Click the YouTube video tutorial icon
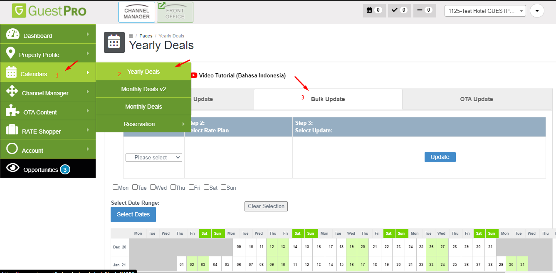The image size is (556, 273). click(194, 75)
